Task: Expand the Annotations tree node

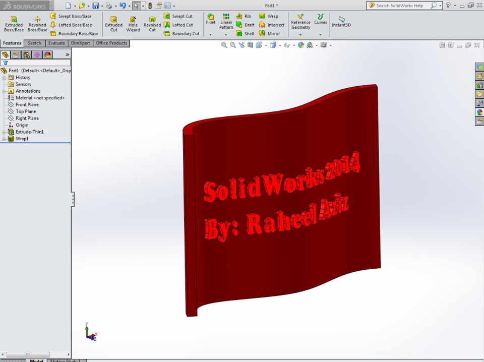Action: point(4,91)
